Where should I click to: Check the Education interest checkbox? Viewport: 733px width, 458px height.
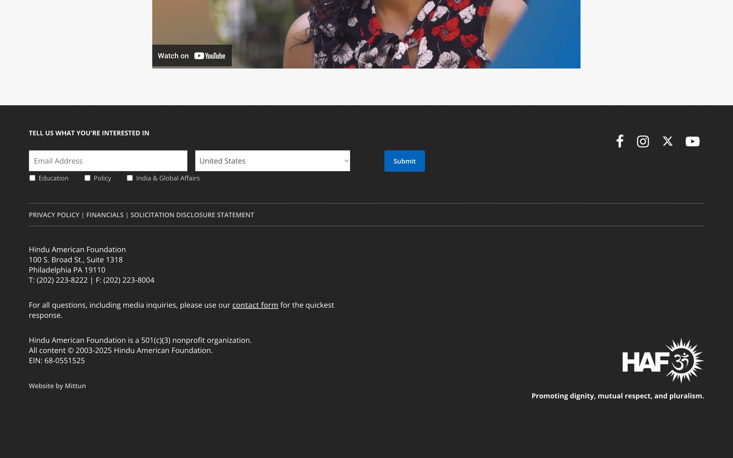tap(33, 178)
